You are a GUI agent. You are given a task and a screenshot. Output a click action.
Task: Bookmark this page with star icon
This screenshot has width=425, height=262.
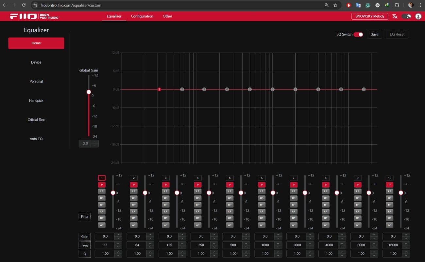(x=335, y=5)
